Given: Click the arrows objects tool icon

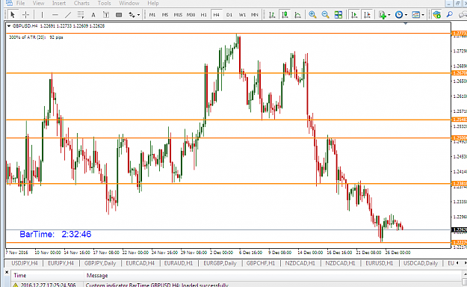Looking at the screenshot, I should point(132,15).
